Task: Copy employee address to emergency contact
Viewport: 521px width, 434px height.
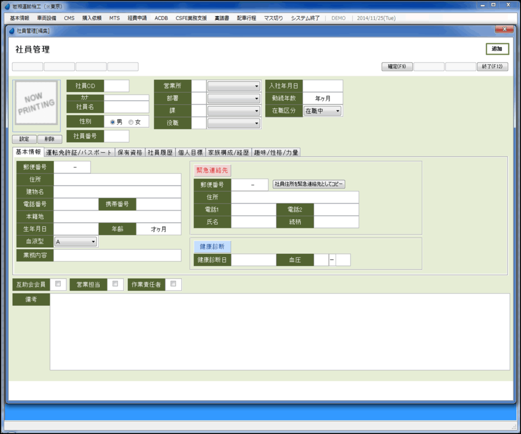Action: coord(309,184)
